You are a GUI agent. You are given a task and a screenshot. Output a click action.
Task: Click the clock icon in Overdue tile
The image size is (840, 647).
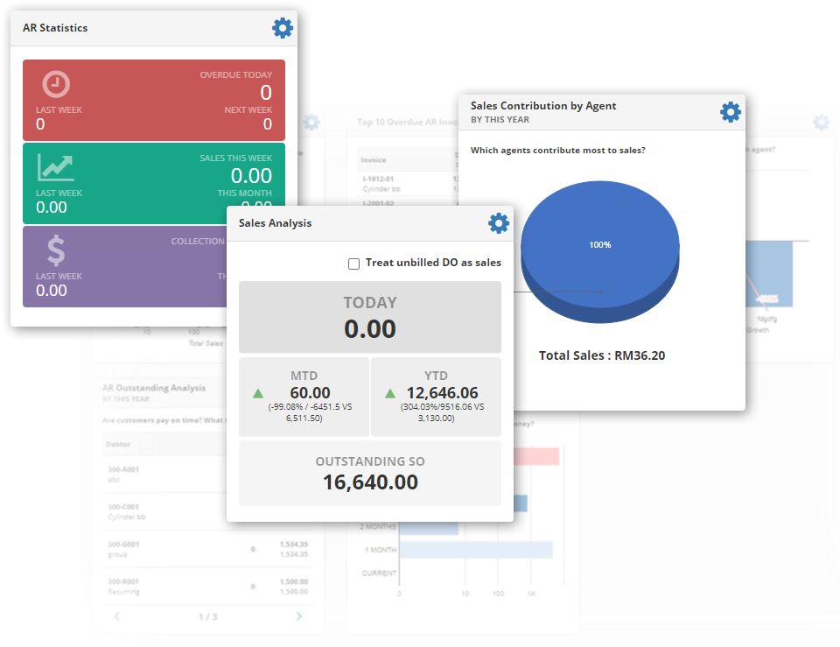tap(56, 84)
